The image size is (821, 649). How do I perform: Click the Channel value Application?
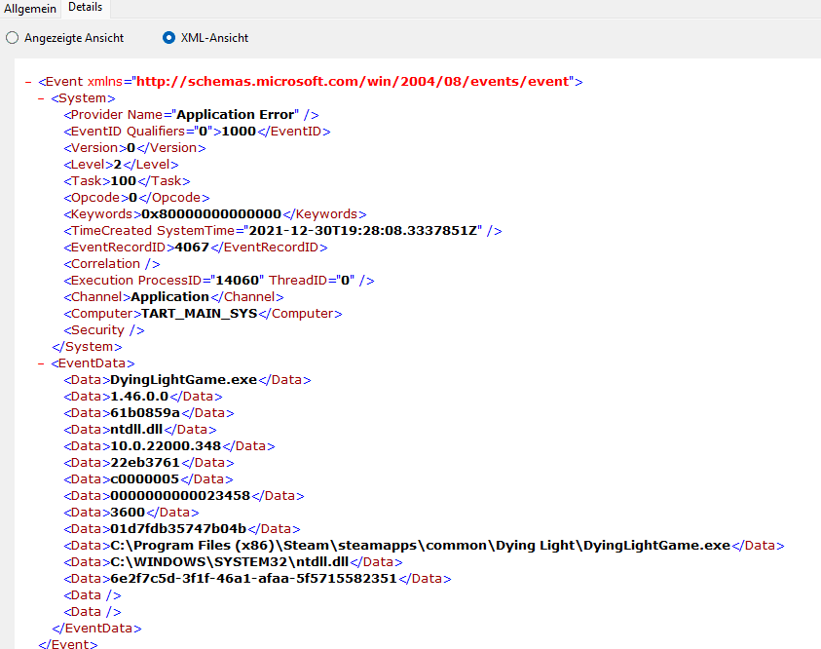tap(170, 297)
